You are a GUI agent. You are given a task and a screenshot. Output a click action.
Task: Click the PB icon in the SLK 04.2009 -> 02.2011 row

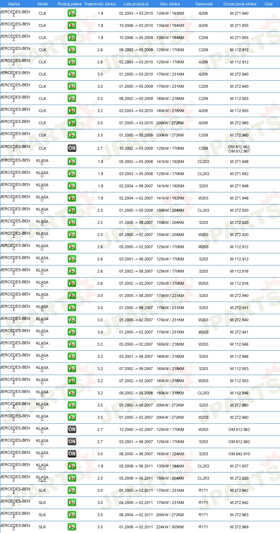point(72,503)
